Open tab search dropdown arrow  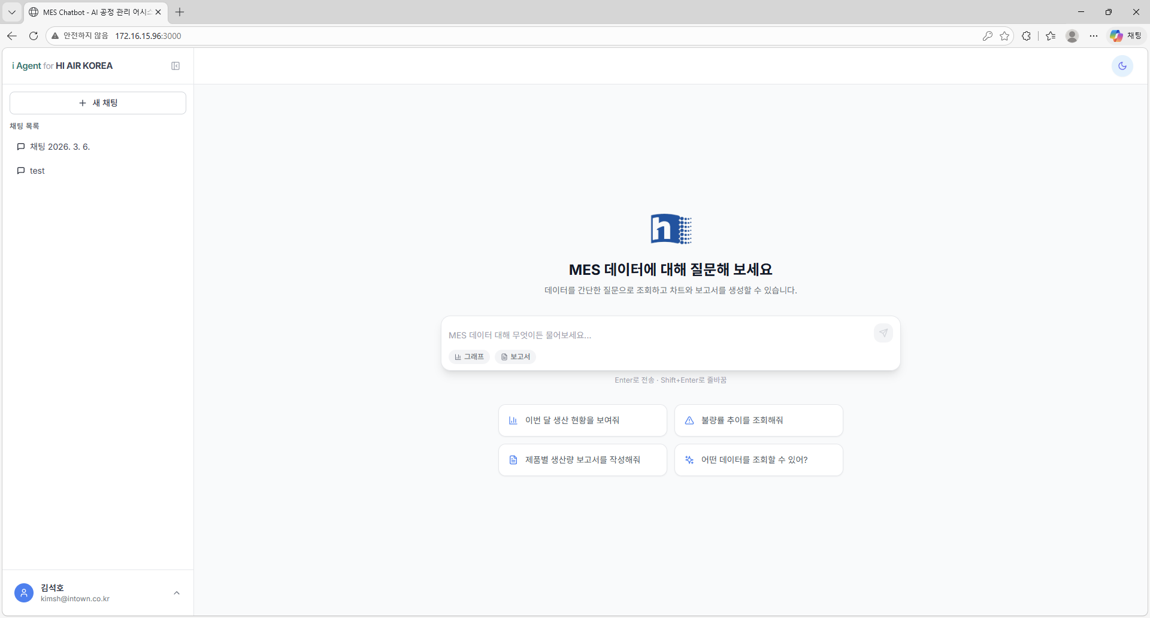coord(11,12)
